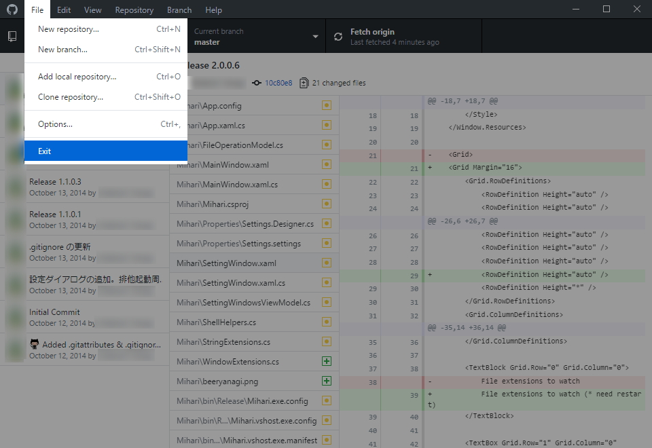Open the current branch master dropdown
Image resolution: width=652 pixels, height=448 pixels.
[x=256, y=36]
